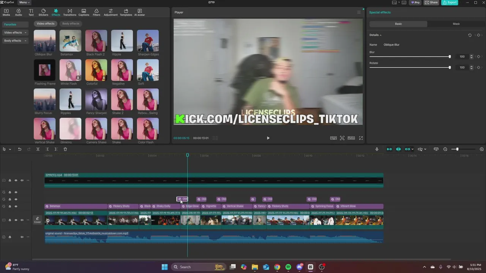The height and width of the screenshot is (273, 486).
Task: Click the Blur slider handle
Action: [450, 56]
